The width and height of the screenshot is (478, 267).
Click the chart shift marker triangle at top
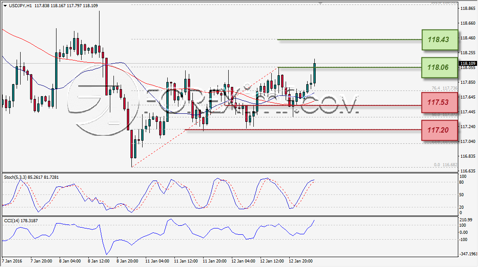(x=320, y=3)
